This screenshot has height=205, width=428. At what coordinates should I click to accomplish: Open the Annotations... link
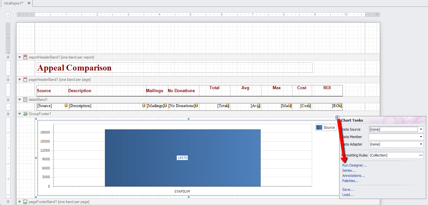[x=354, y=176]
